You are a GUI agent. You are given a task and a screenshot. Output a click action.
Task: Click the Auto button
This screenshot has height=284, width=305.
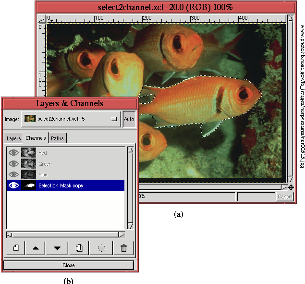coord(129,119)
